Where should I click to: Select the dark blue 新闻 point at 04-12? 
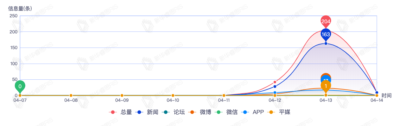point(275,87)
